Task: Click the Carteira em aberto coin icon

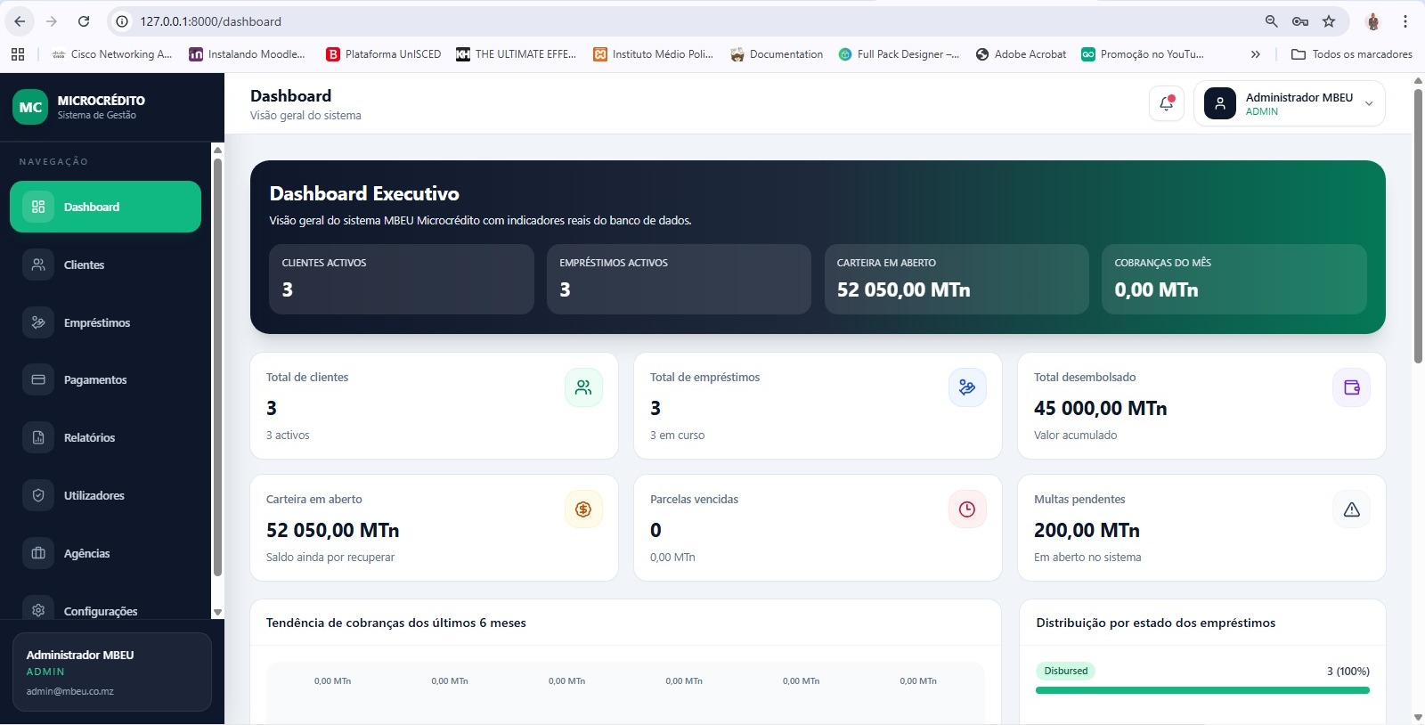Action: 583,509
